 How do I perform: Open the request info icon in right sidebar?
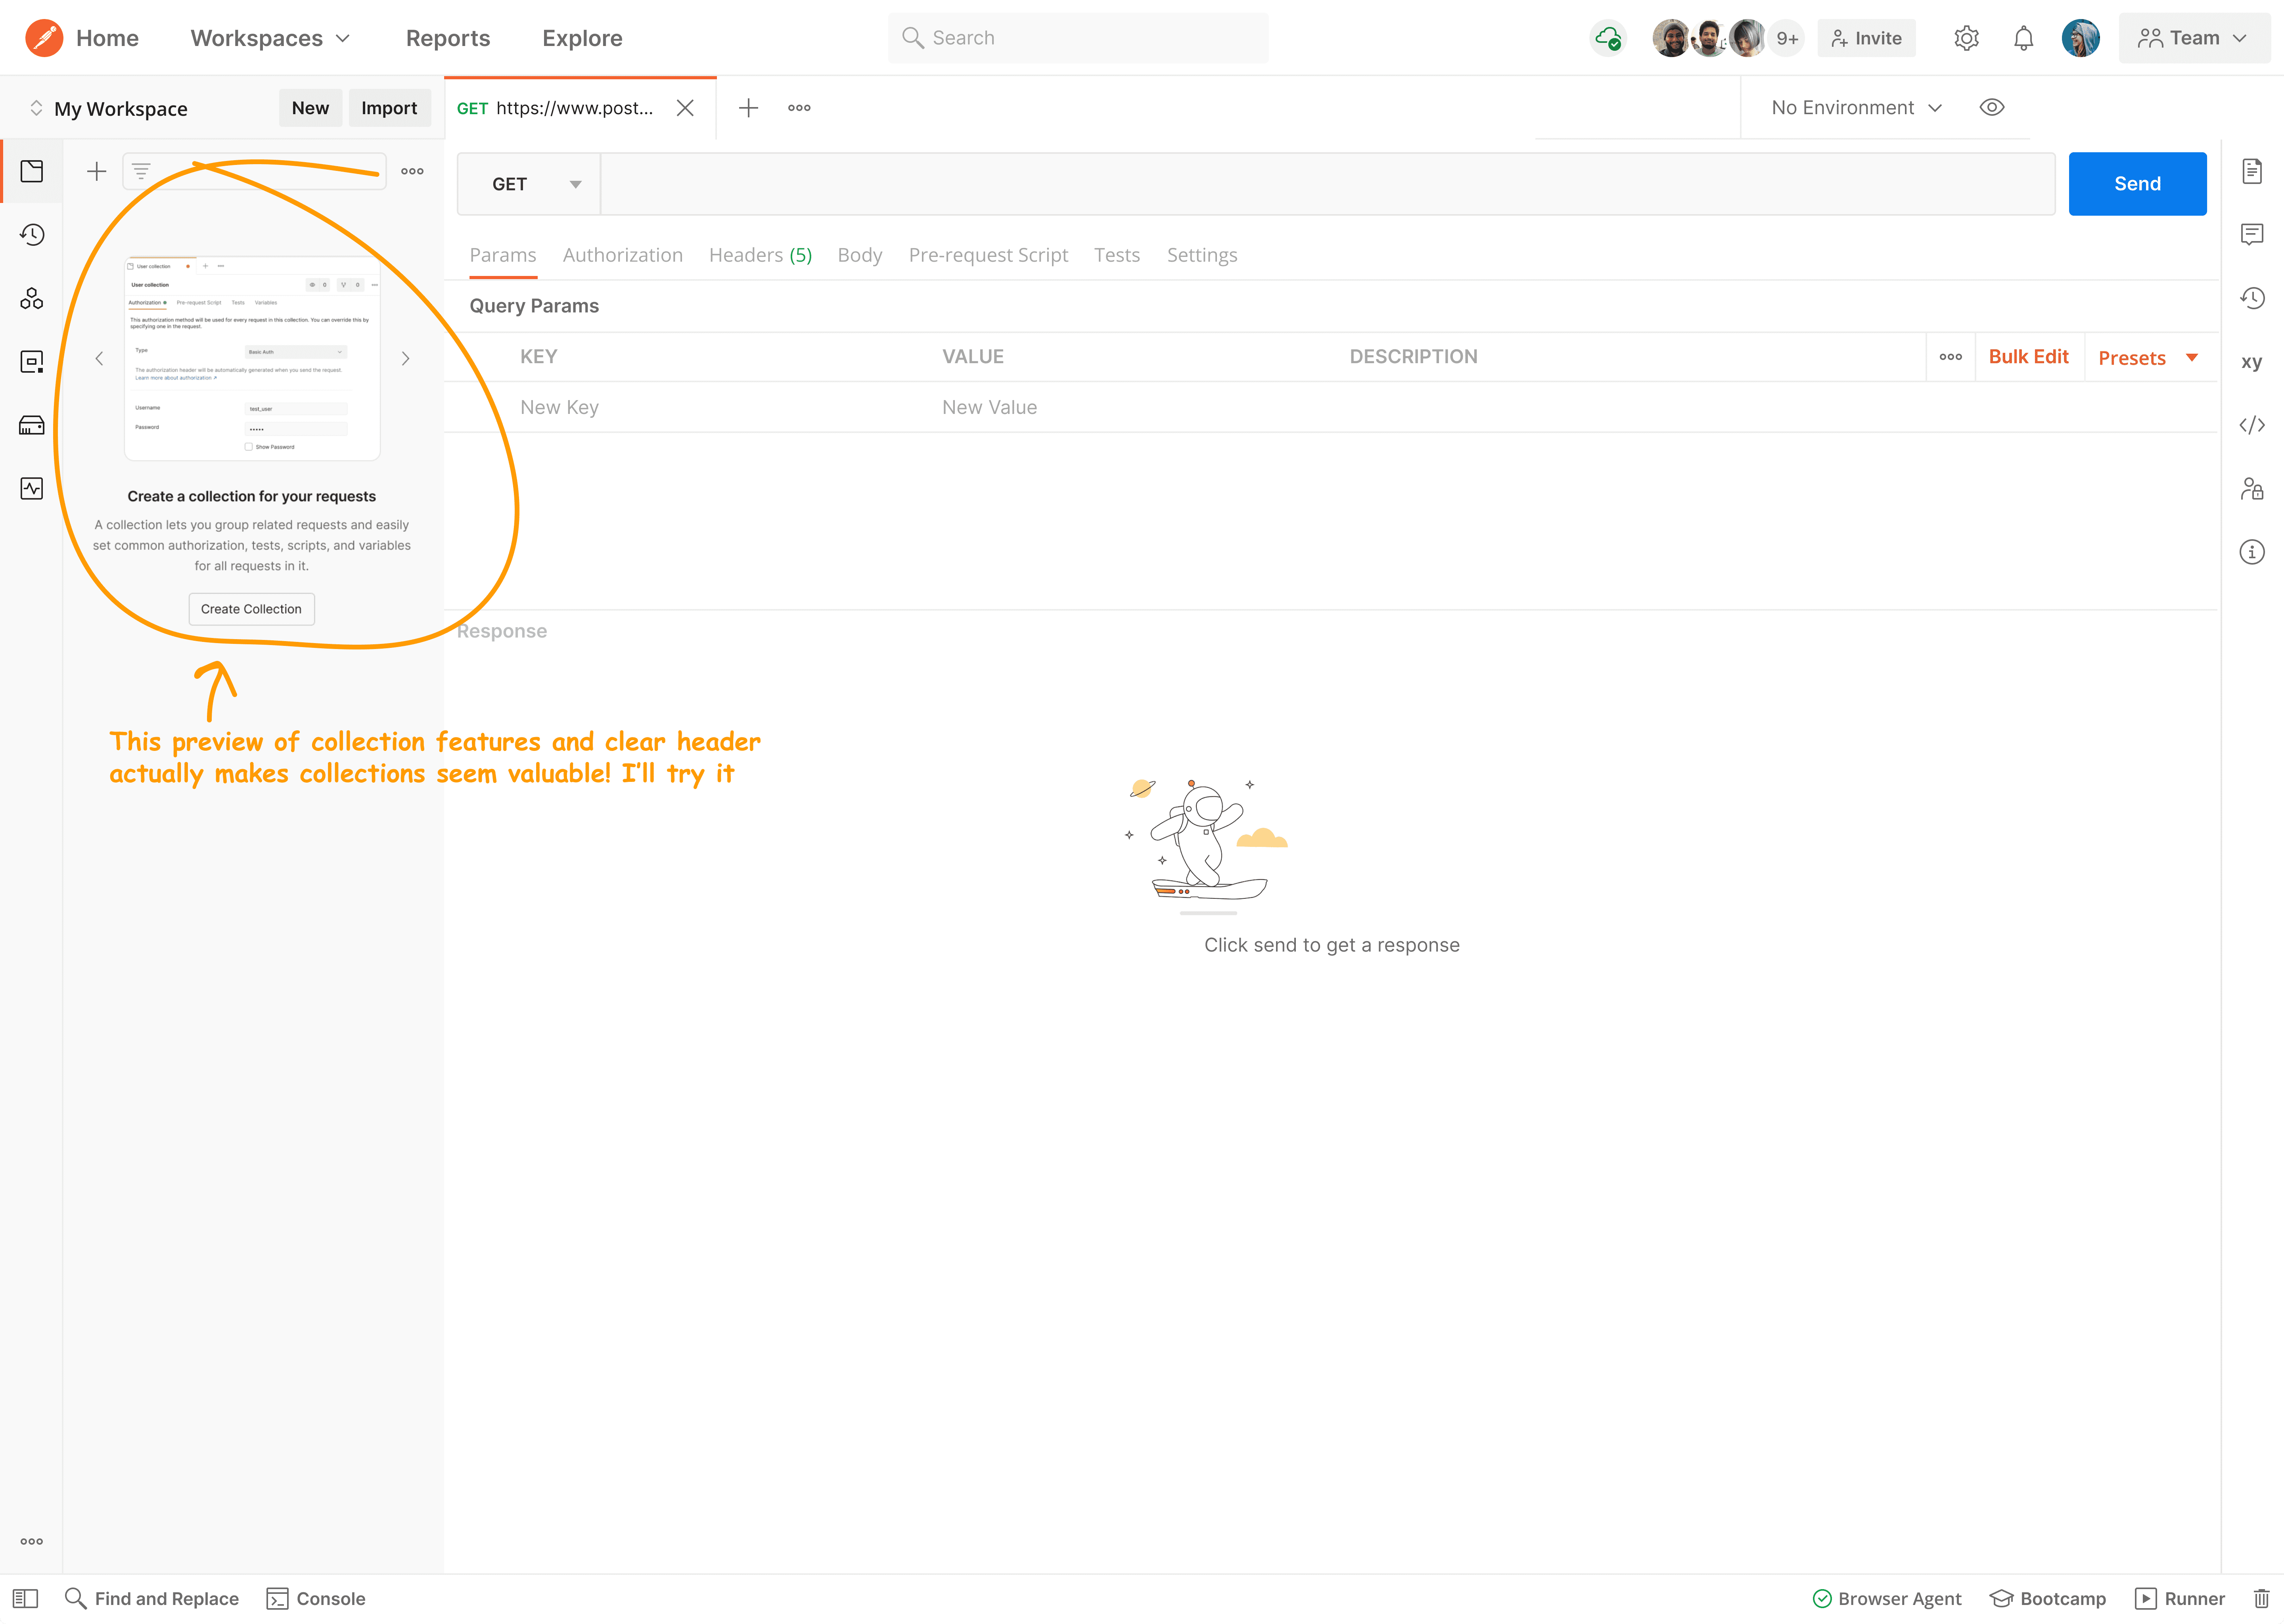[2251, 552]
